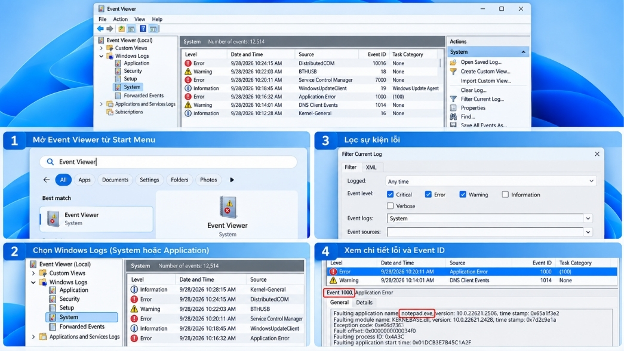Screen dimensions: 624x351
Task: Open the View menu
Action: coord(140,19)
